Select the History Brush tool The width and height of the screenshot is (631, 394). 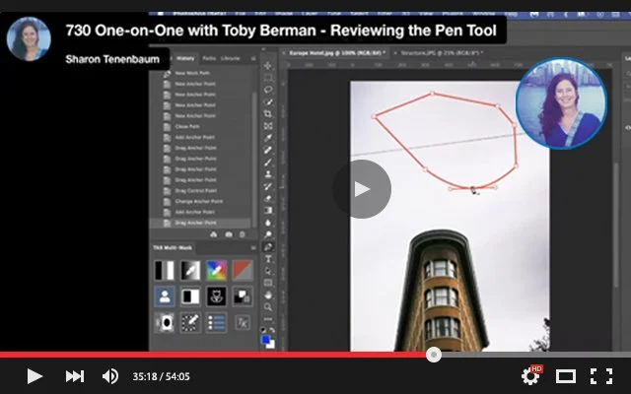tap(268, 186)
